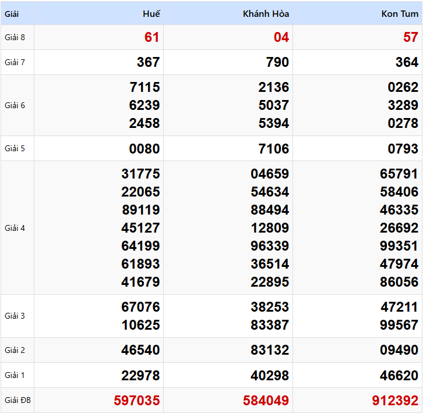The height and width of the screenshot is (414, 423).
Task: Select Giải 3 number 67076
Action: (x=140, y=307)
